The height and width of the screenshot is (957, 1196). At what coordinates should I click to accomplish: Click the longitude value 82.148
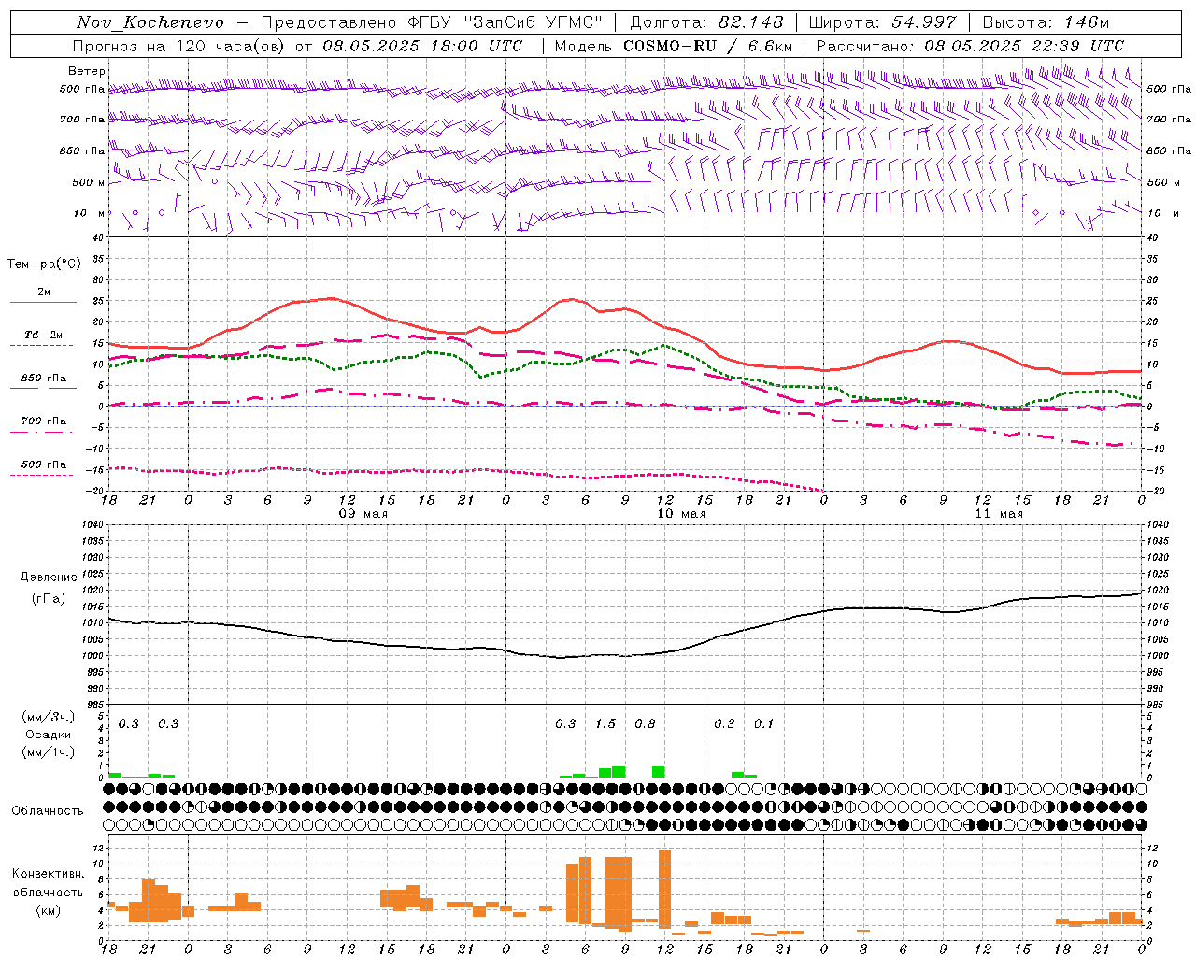pos(752,22)
